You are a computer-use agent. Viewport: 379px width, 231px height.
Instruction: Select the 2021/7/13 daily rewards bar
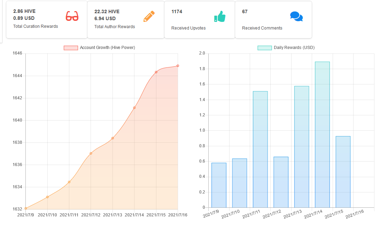coord(302,147)
